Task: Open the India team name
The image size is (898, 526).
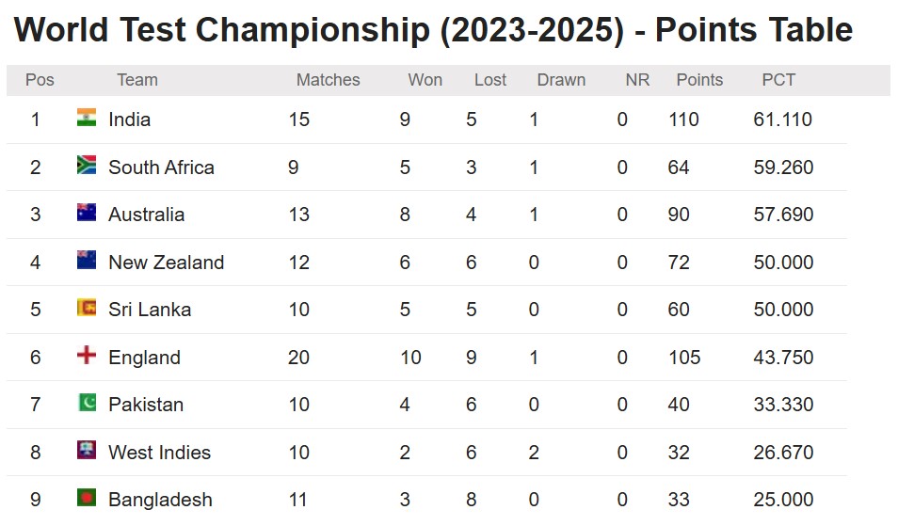Action: 129,120
